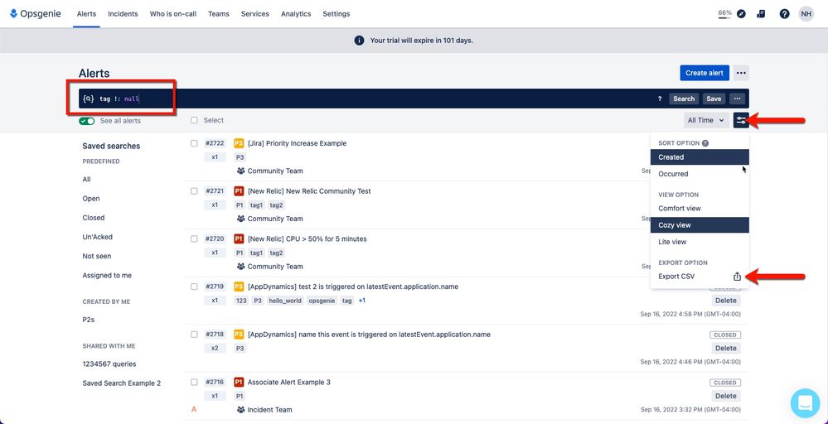The height and width of the screenshot is (424, 828).
Task: Click the Opsgenie logo
Action: pos(36,14)
